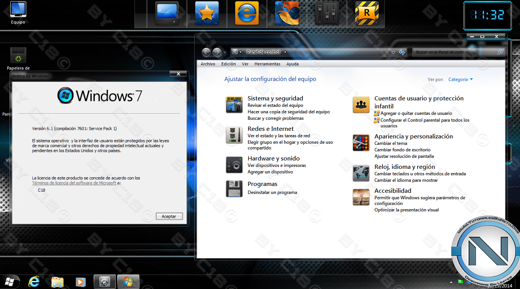Open Términos de licencia del software link
Viewport: 520px width, 289px height.
tap(74, 183)
